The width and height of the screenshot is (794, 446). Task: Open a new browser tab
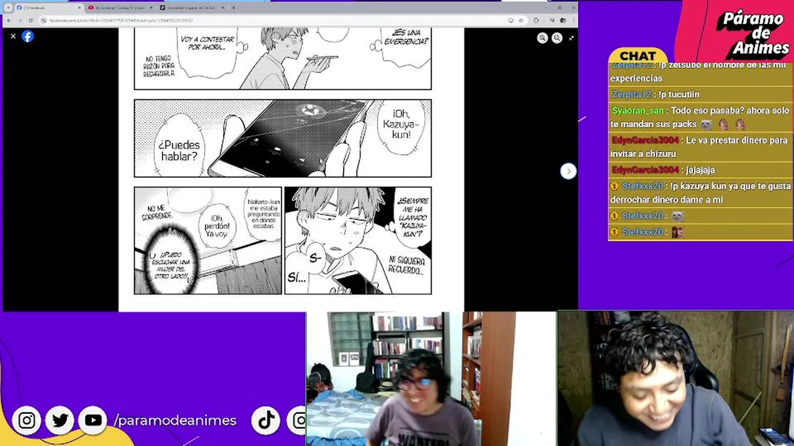click(x=233, y=8)
